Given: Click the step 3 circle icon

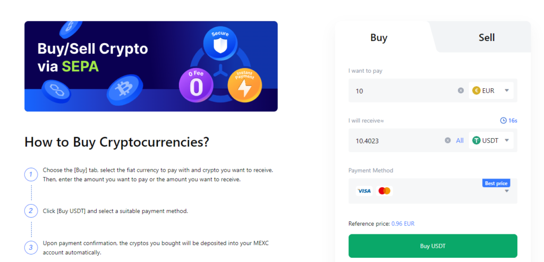Looking at the screenshot, I should point(31,248).
